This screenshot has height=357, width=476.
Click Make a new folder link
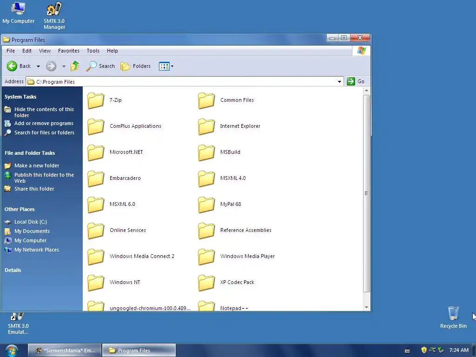[37, 165]
